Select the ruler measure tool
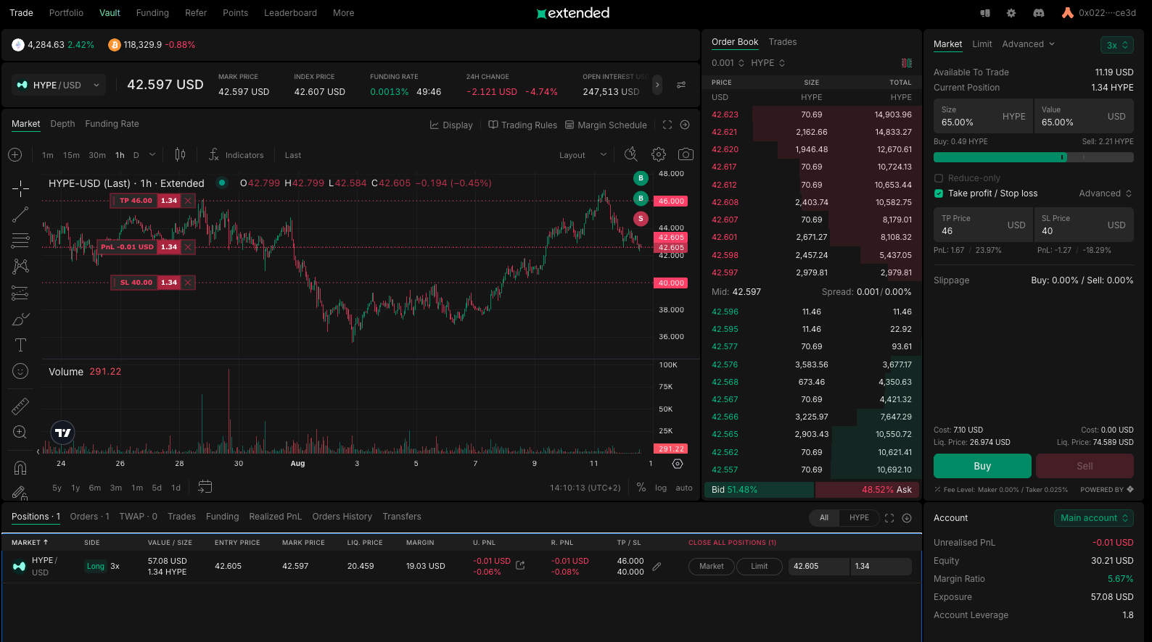The height and width of the screenshot is (642, 1152). pos(20,406)
